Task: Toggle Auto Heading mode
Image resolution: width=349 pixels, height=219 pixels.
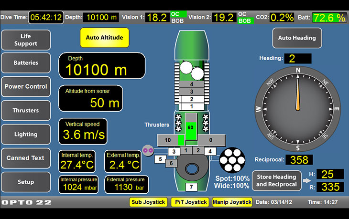Action: 296,38
